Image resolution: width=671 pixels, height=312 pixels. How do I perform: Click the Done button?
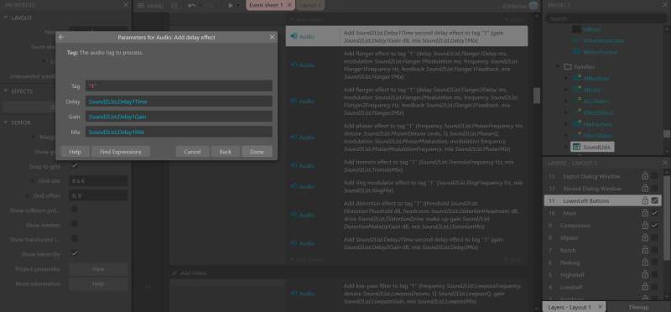pos(257,152)
